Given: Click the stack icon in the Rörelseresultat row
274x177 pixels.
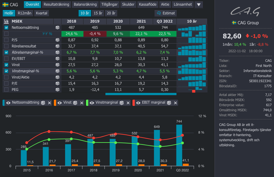Looking at the screenshot, I should [x=58, y=46].
